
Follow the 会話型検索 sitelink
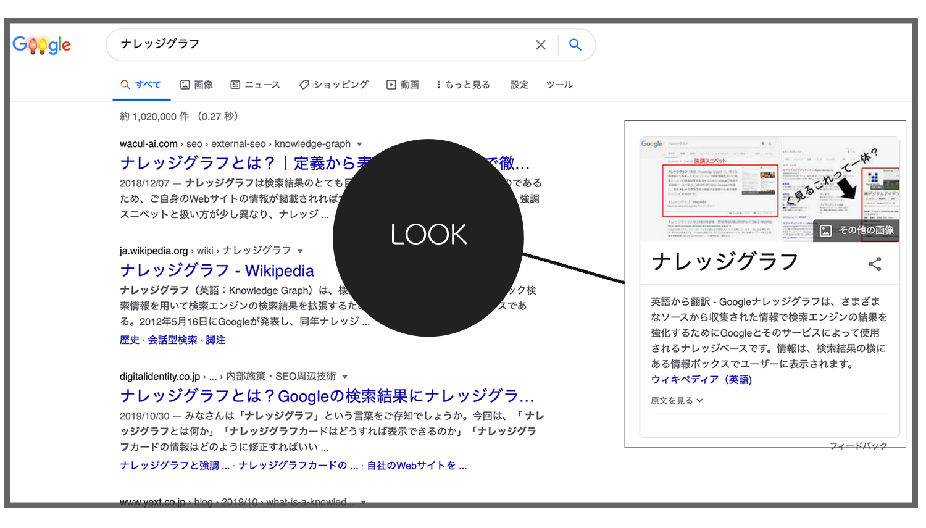pyautogui.click(x=173, y=340)
